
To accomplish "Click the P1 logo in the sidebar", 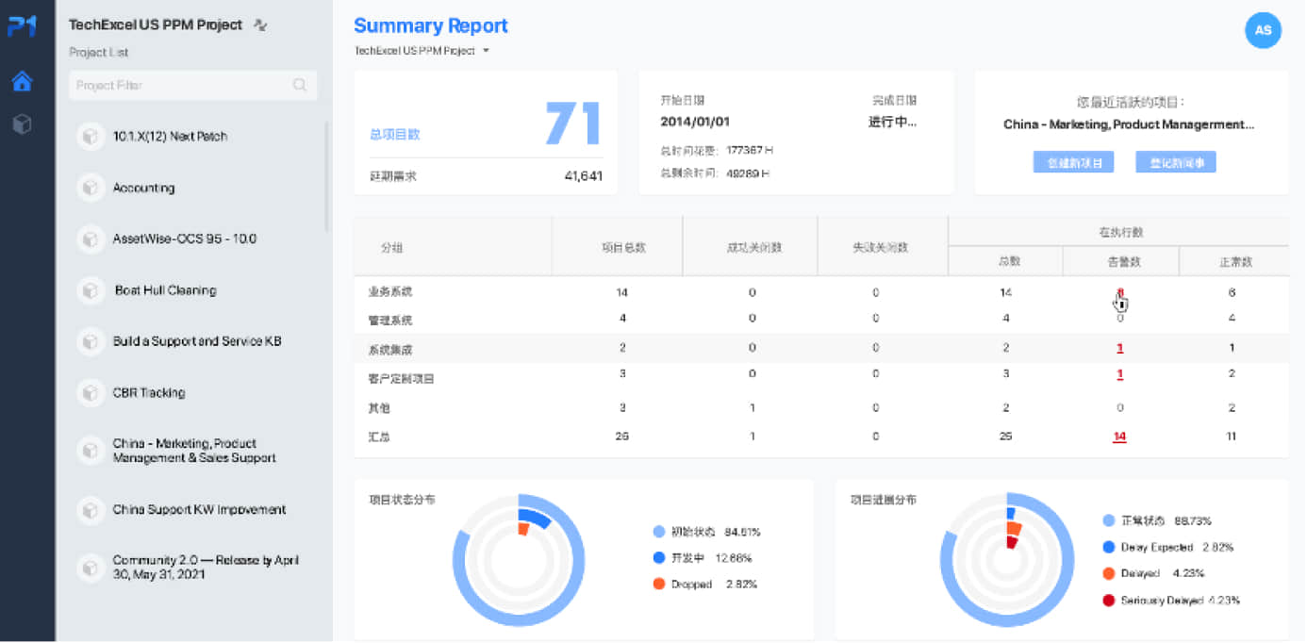I will pos(22,26).
